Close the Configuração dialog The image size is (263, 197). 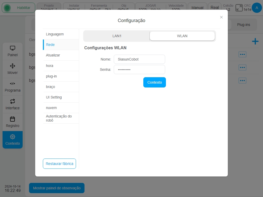(x=221, y=17)
